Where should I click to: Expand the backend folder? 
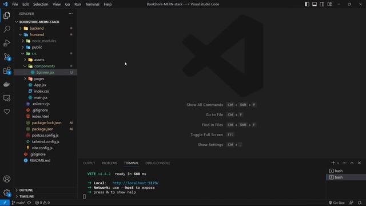[x=45, y=28]
